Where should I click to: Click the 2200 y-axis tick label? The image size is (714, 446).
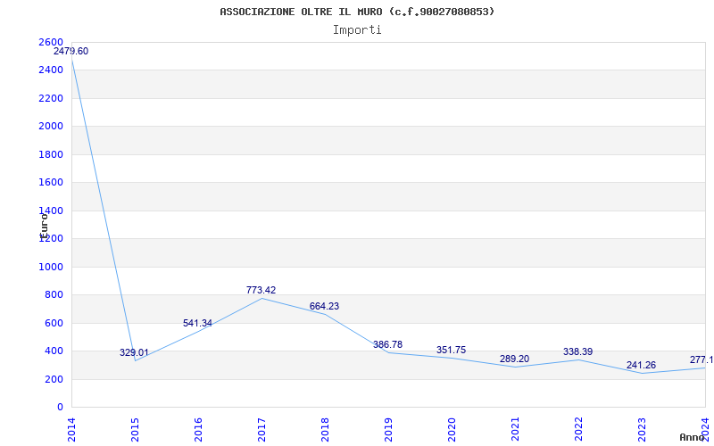[51, 98]
